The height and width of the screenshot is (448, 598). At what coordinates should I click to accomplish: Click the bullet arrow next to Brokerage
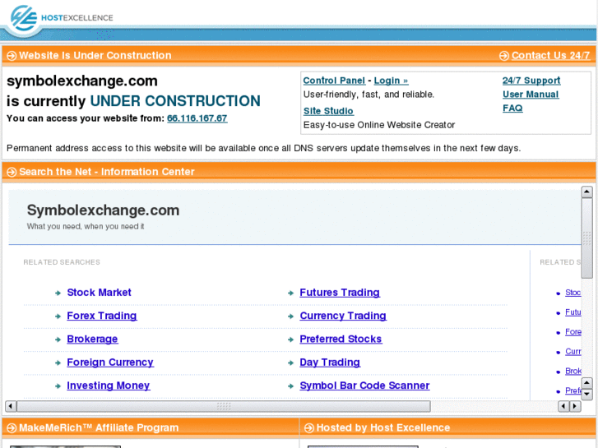coord(58,339)
